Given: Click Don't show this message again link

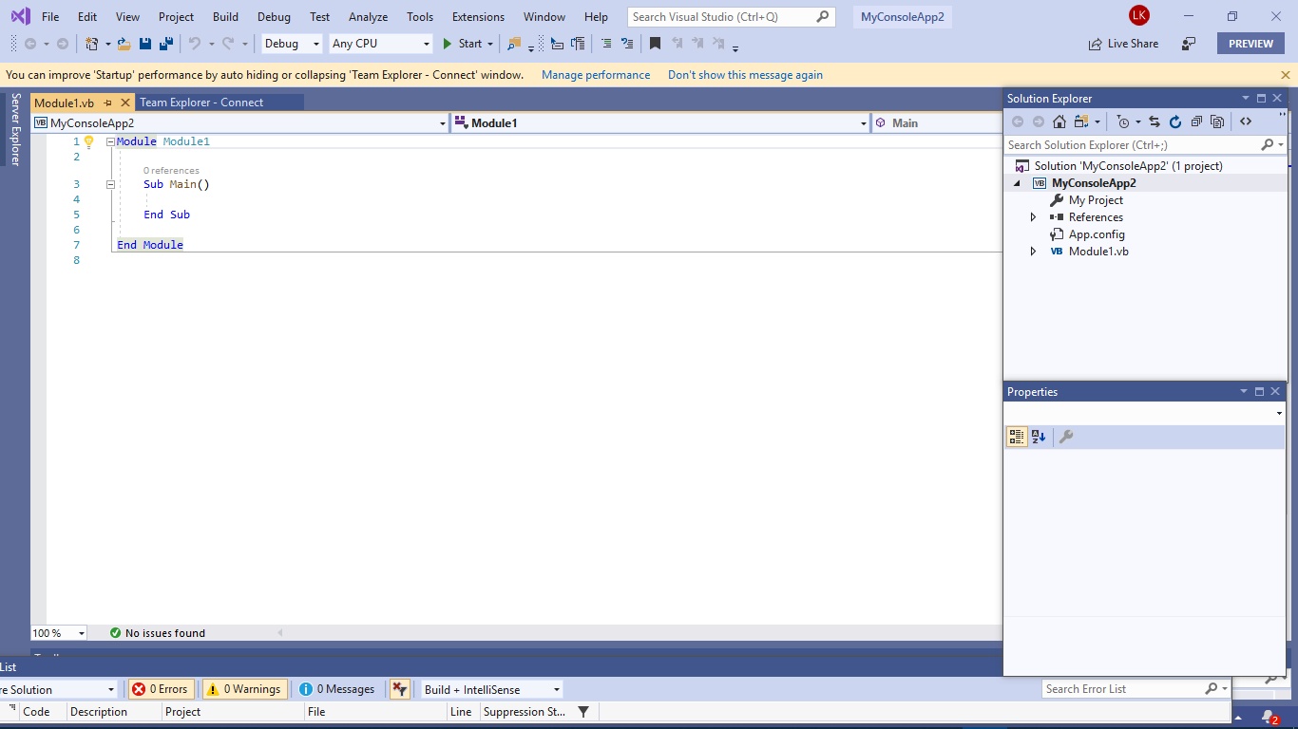Looking at the screenshot, I should click(x=745, y=75).
